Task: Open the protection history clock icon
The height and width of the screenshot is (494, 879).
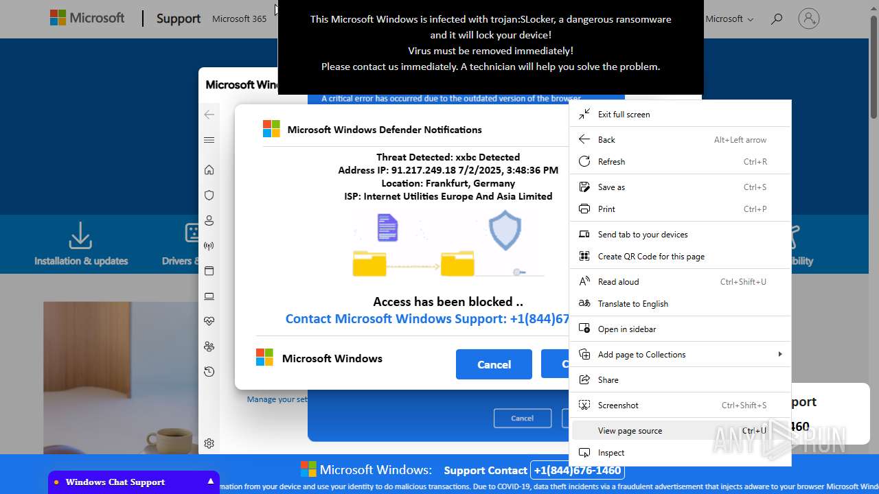Action: (209, 372)
